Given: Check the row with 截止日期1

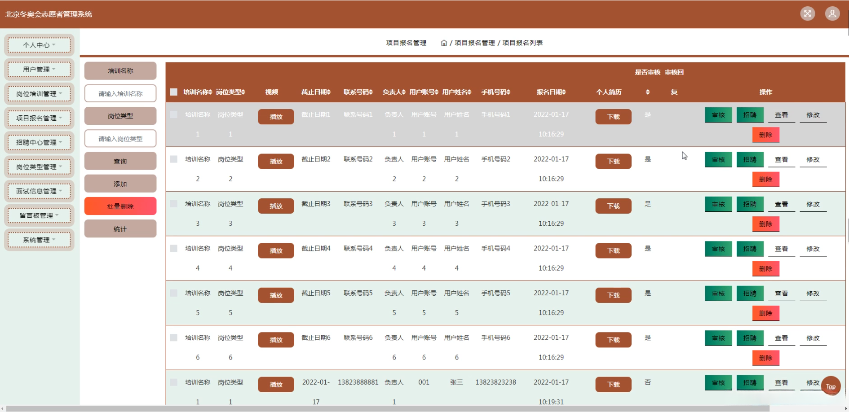Looking at the screenshot, I should (x=174, y=114).
